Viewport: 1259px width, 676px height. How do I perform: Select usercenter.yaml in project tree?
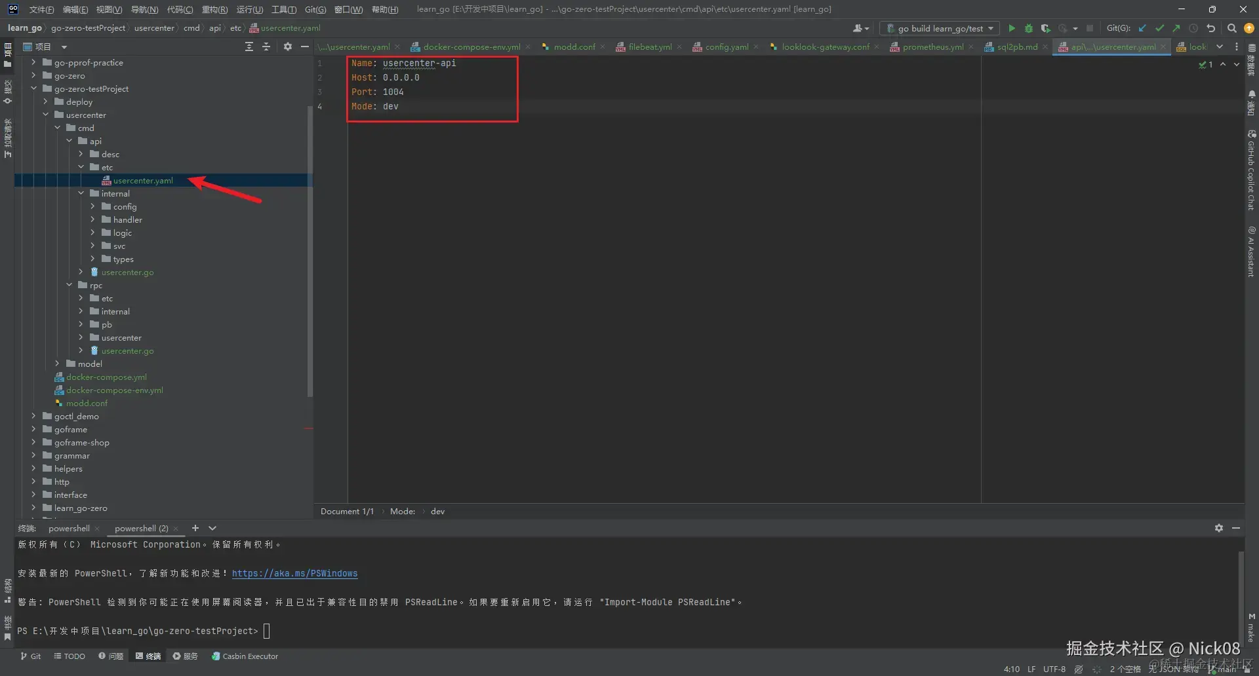coord(143,180)
